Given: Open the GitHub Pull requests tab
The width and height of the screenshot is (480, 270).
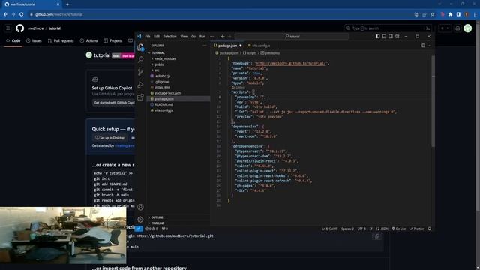Looking at the screenshot, I should tap(61, 40).
